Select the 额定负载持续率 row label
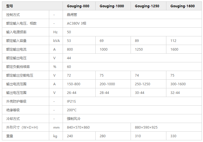203x142 pixels. [18, 67]
